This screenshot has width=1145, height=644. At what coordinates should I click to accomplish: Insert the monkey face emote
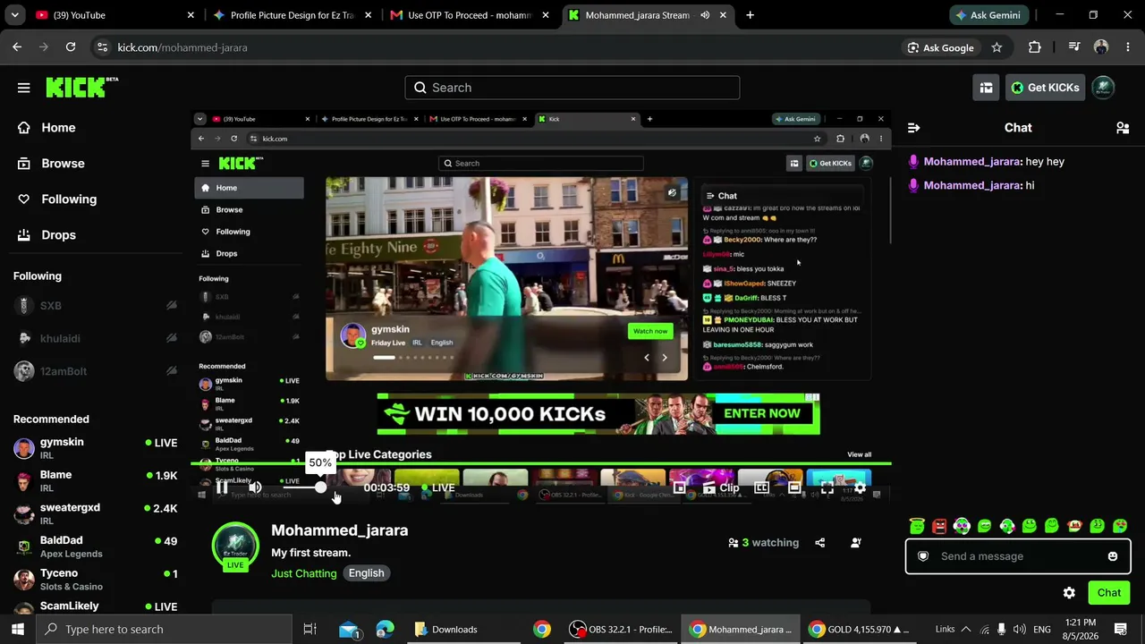pos(1074,526)
